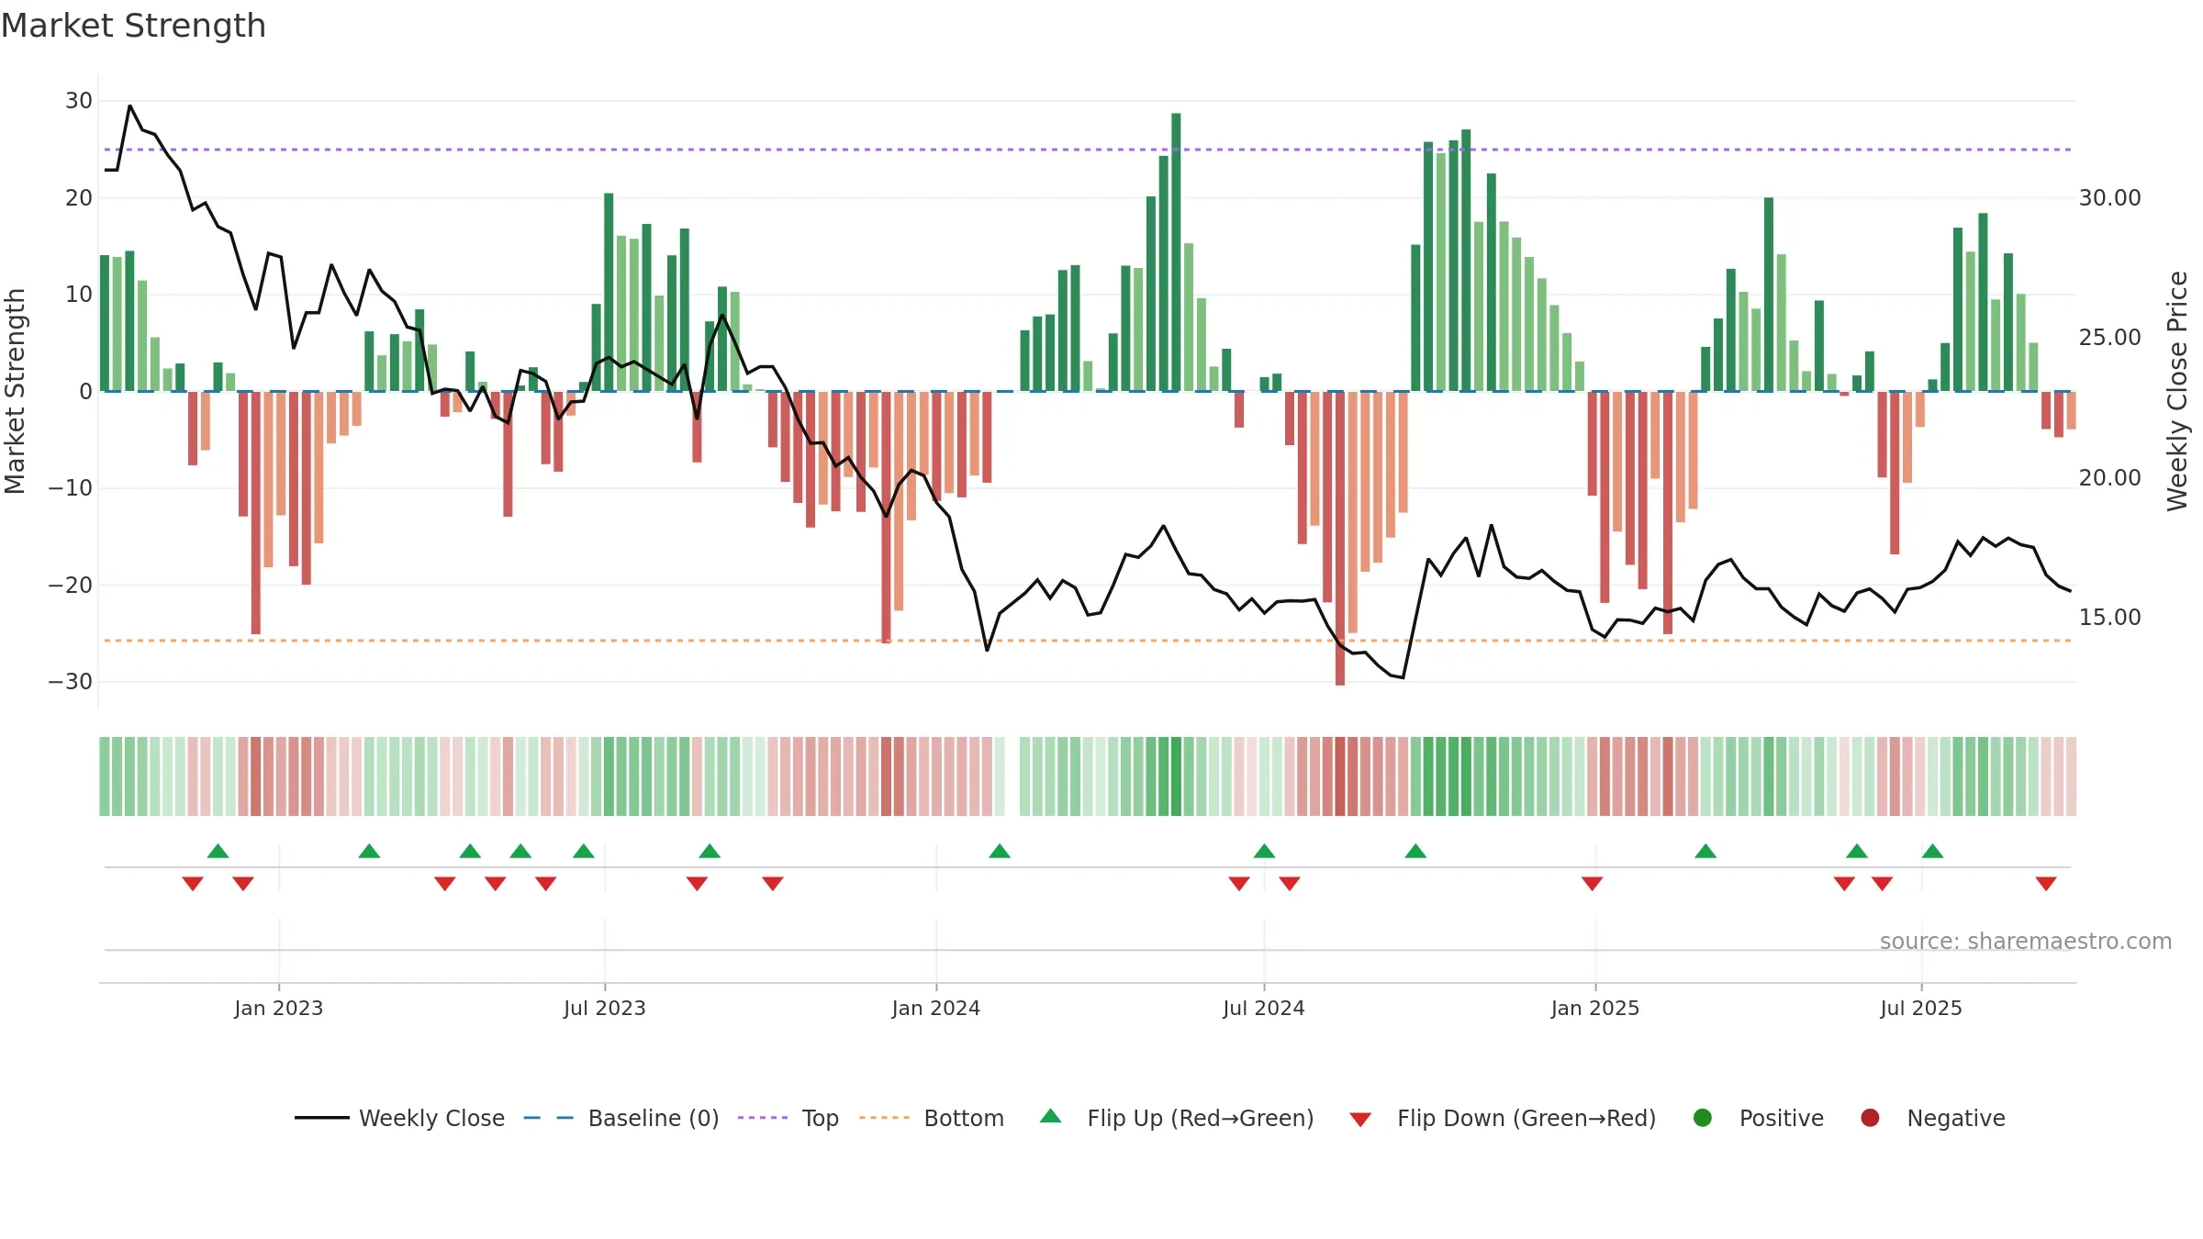Click the Weekly Close Price axis title

point(2177,391)
